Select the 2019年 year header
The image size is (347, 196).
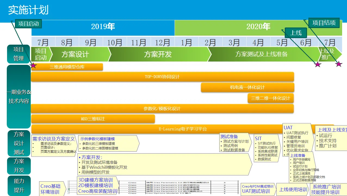[x=103, y=27]
